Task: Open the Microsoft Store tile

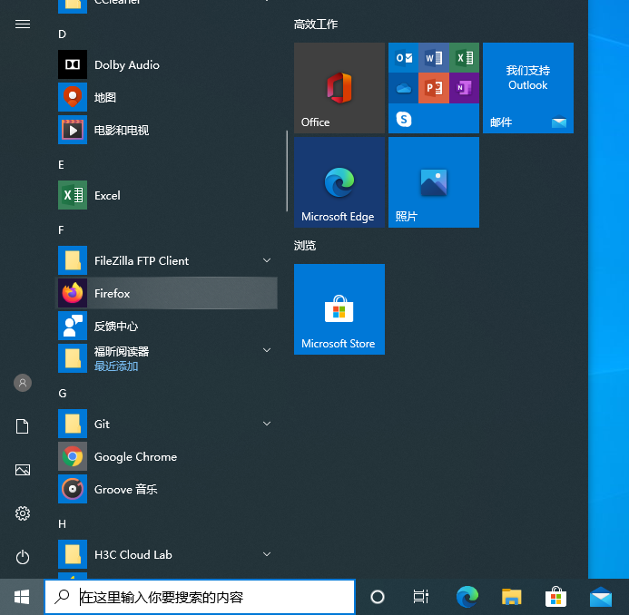Action: [x=339, y=309]
